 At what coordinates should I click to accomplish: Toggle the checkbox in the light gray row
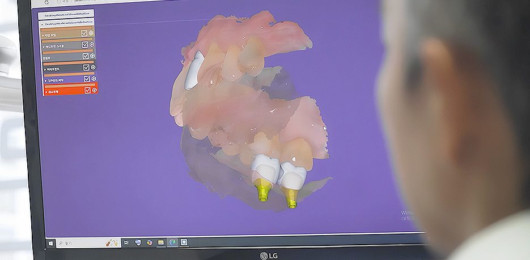coord(85,45)
